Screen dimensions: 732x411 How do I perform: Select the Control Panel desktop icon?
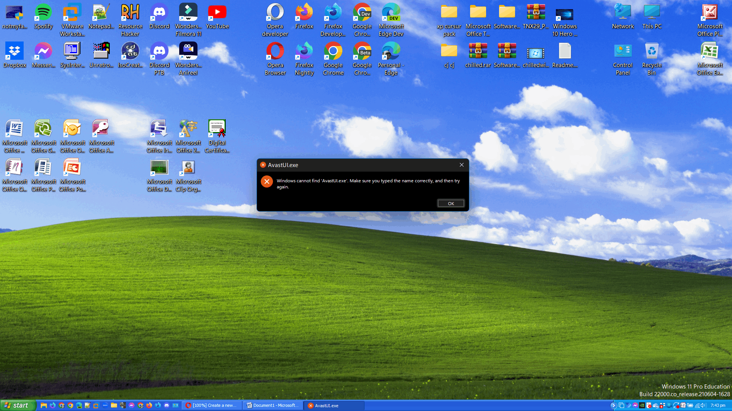623,59
